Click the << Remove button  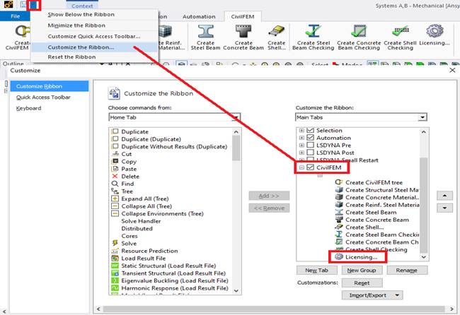tap(269, 208)
